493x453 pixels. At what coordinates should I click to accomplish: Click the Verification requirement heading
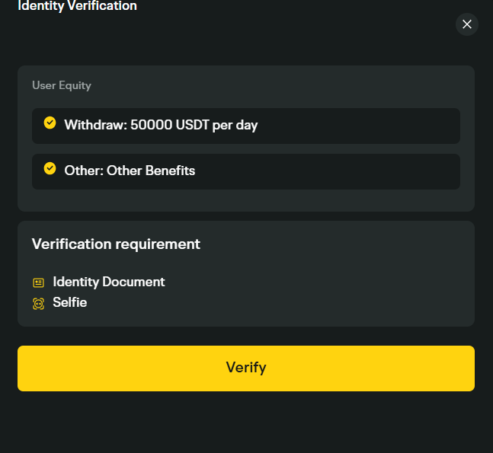(116, 244)
